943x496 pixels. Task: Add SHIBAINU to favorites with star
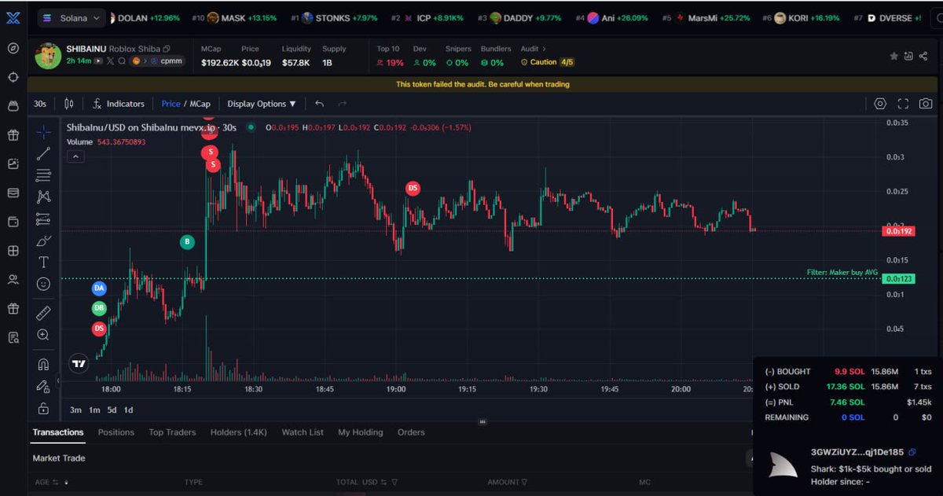893,57
